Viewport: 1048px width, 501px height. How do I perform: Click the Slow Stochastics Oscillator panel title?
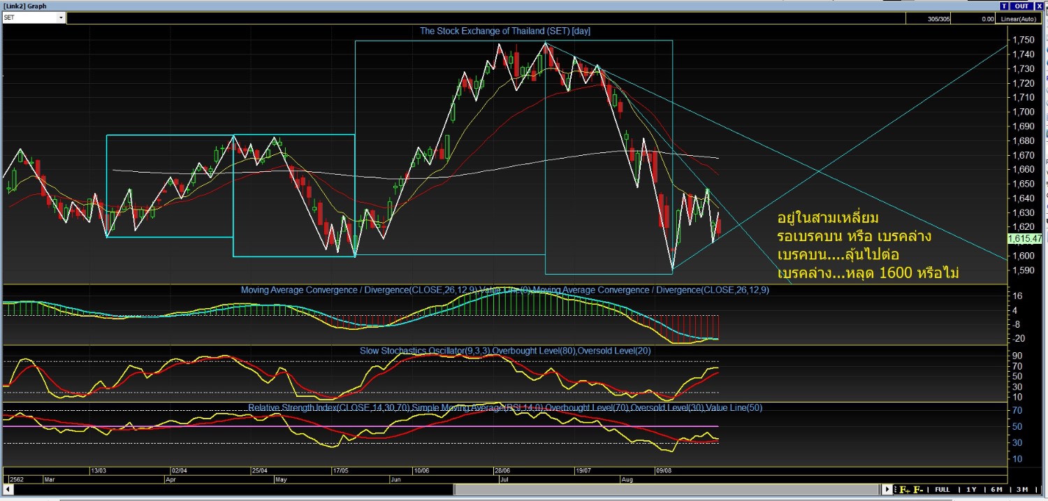[505, 350]
